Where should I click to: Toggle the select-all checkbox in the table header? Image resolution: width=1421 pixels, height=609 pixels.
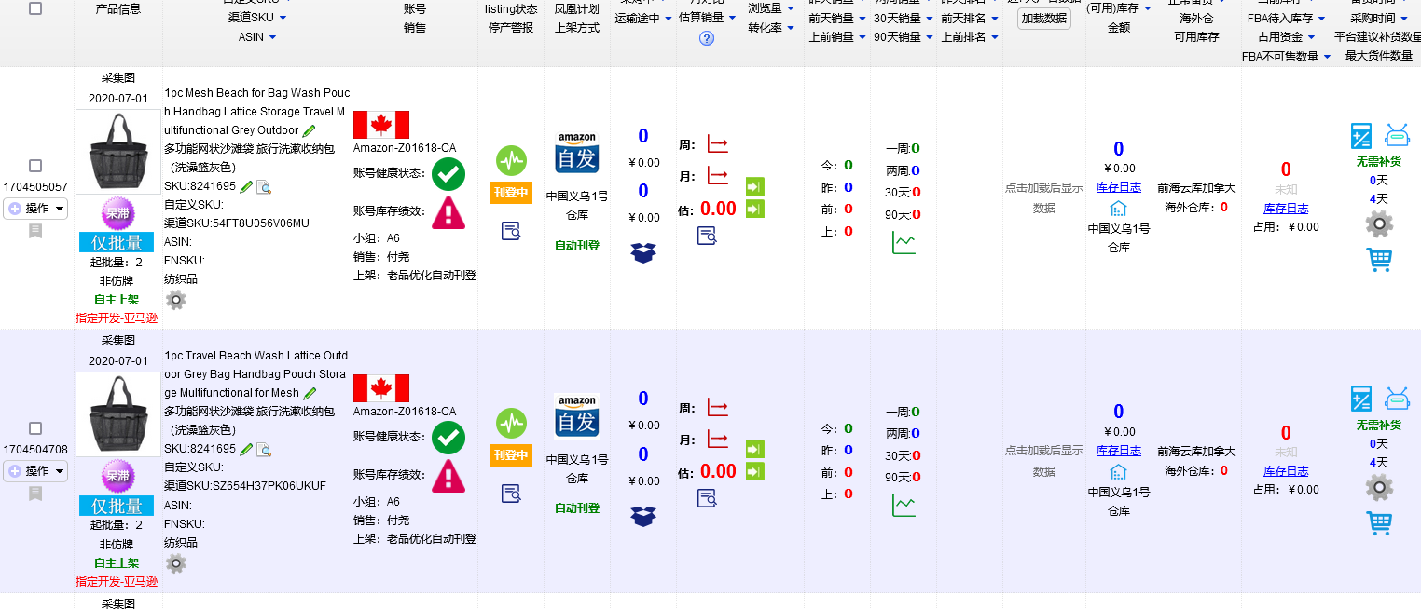[x=35, y=8]
